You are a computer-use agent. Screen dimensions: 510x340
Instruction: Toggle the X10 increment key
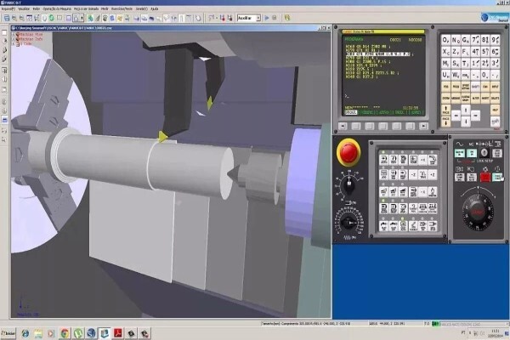pos(394,192)
